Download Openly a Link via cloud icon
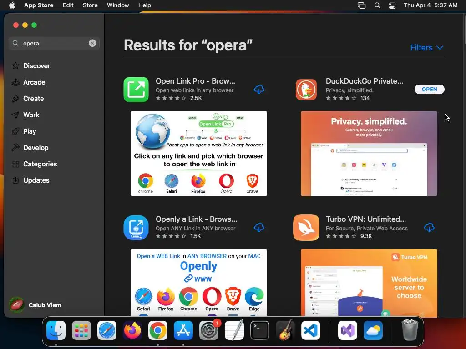466x349 pixels. (259, 228)
